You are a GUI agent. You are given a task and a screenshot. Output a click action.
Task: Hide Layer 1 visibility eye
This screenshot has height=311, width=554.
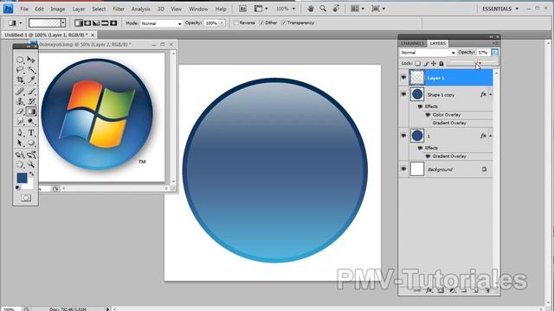pos(403,77)
